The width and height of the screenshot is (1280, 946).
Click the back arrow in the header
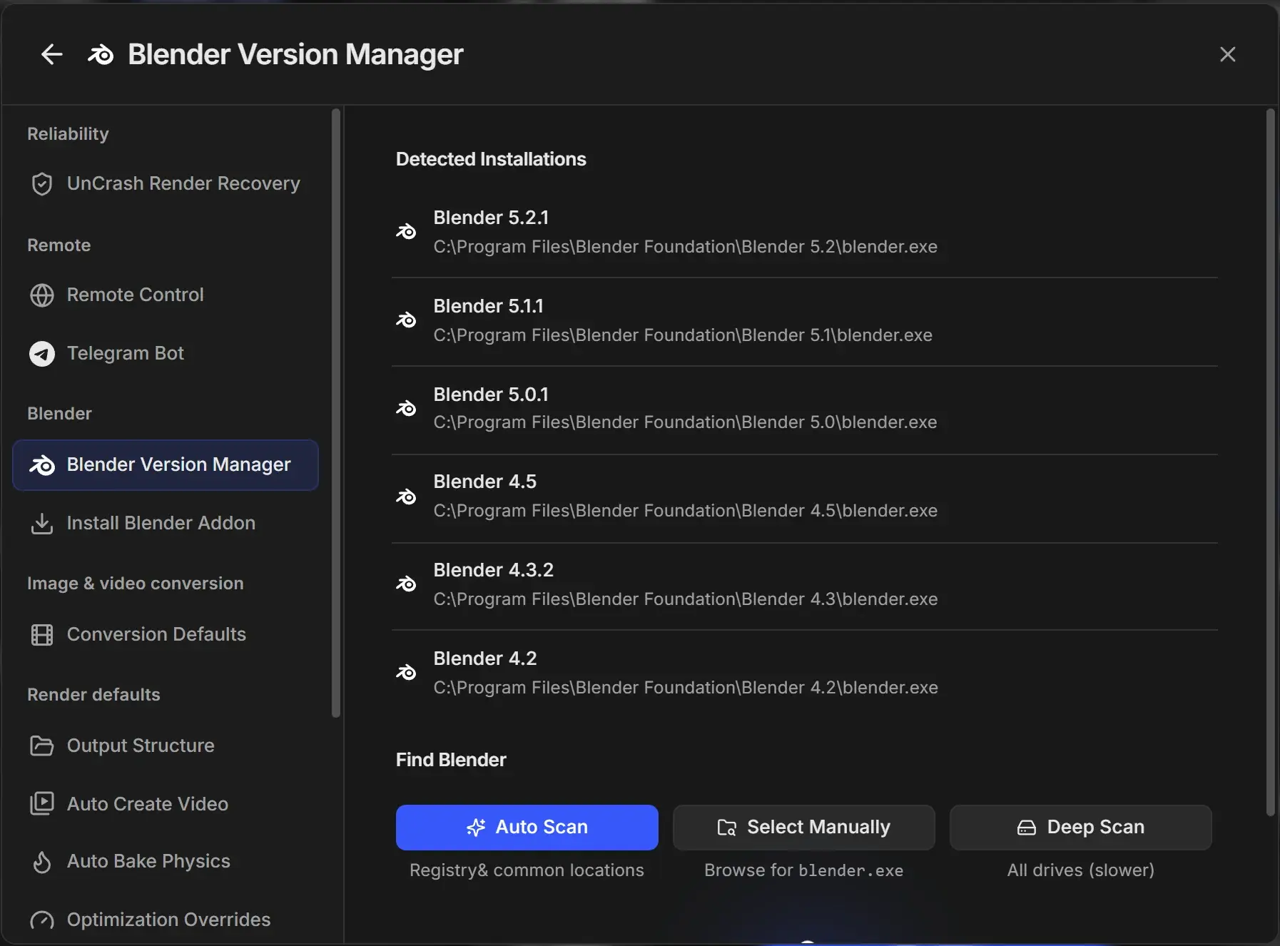(51, 54)
